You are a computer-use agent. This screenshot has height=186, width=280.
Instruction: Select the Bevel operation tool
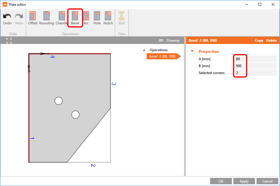pyautogui.click(x=75, y=18)
